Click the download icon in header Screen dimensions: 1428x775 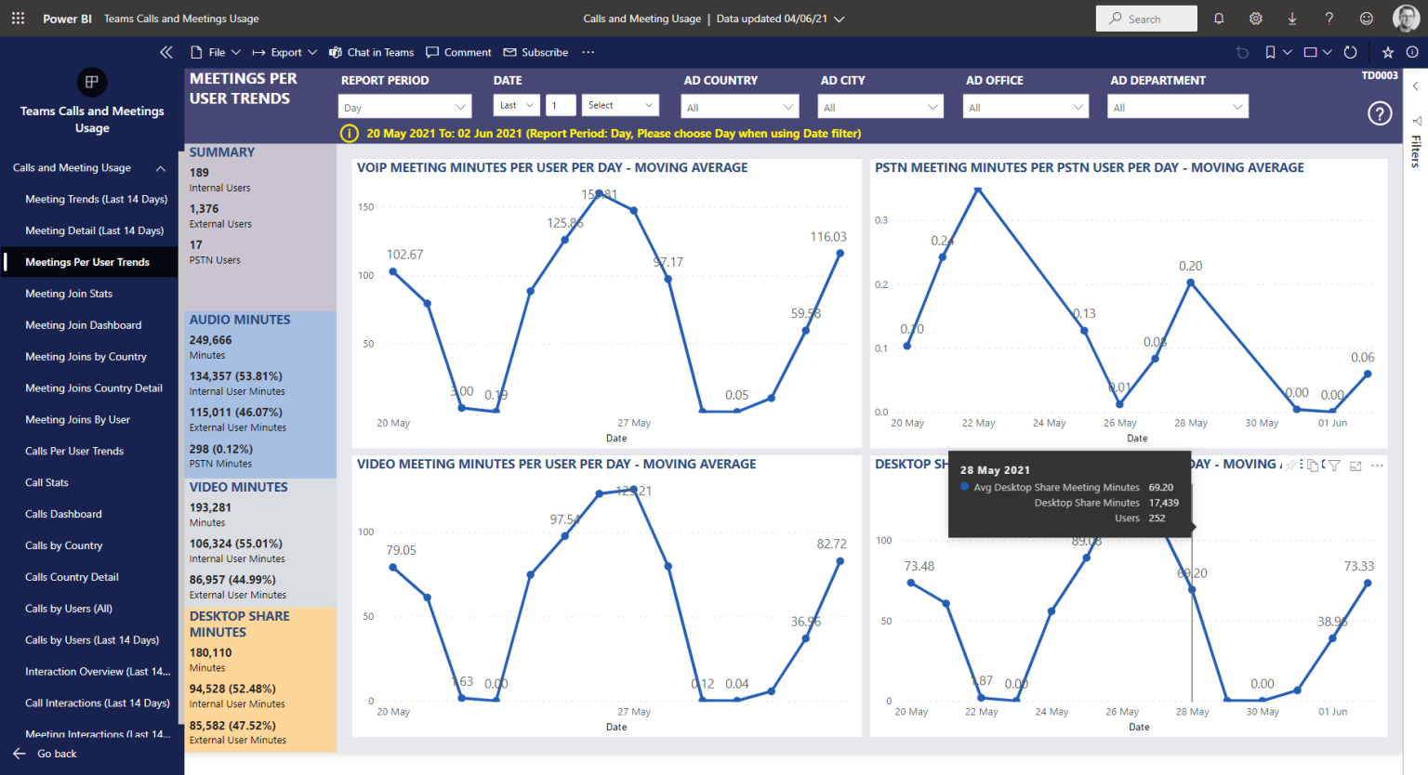coord(1292,19)
